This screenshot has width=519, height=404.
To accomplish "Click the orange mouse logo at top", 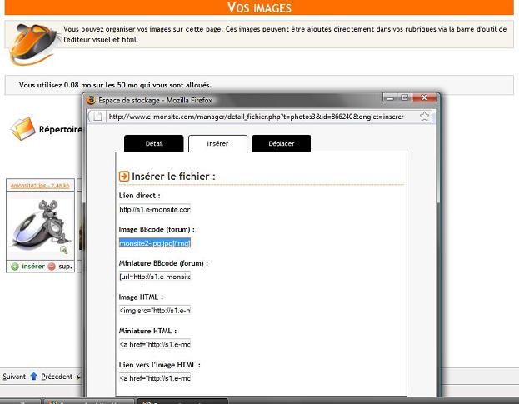I will [x=33, y=43].
